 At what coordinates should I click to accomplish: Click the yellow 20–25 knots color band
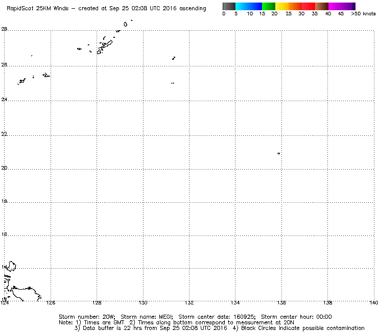click(x=282, y=6)
